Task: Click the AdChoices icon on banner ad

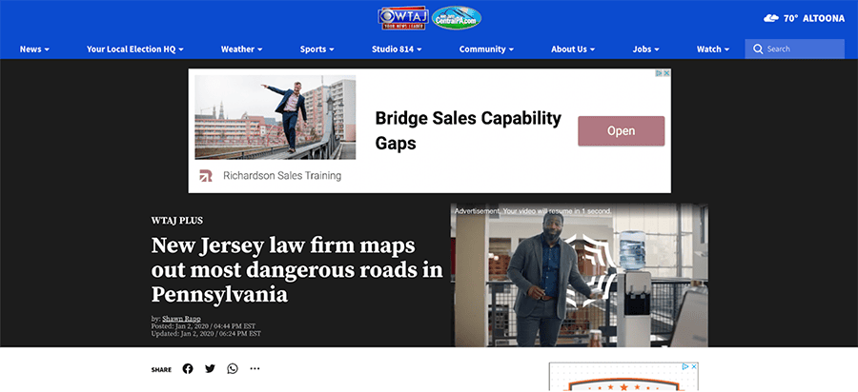Action: 660,73
